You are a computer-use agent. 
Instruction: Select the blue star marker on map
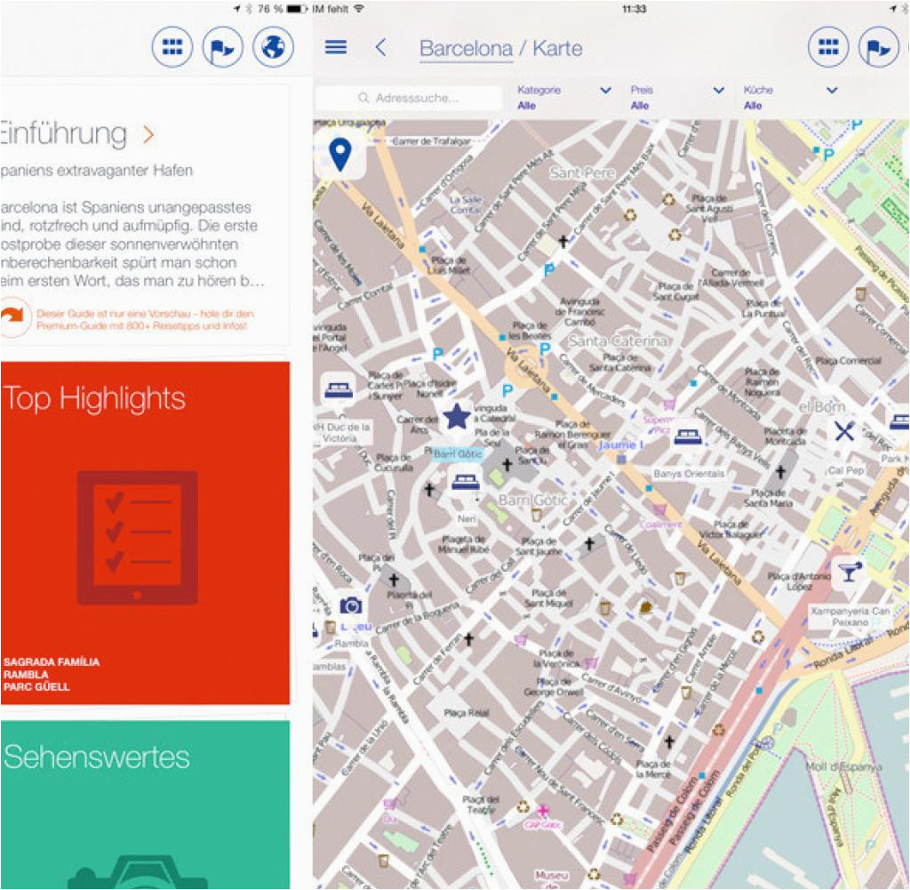[x=457, y=416]
